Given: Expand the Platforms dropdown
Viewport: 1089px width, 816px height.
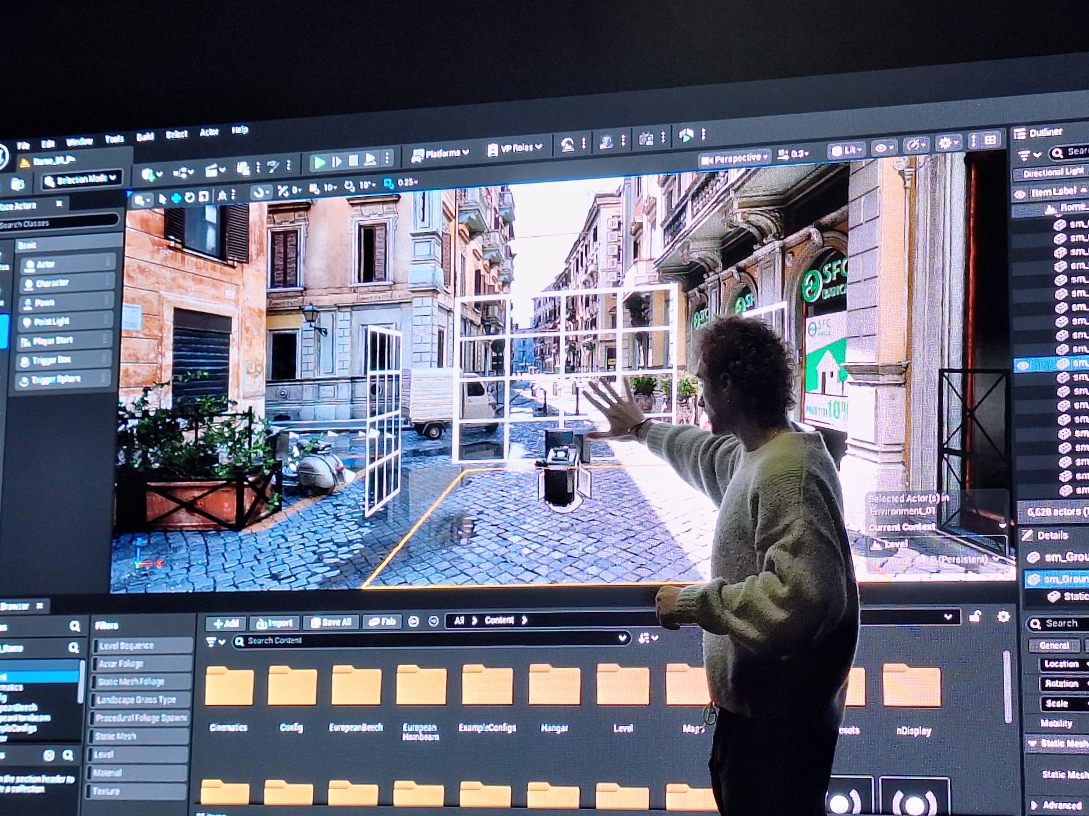Looking at the screenshot, I should tap(440, 154).
